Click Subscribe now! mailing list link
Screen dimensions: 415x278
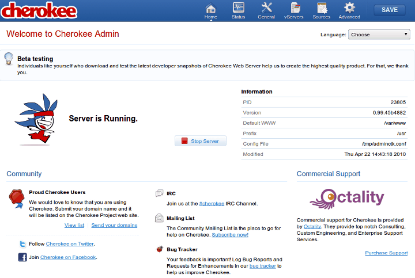pos(230,235)
